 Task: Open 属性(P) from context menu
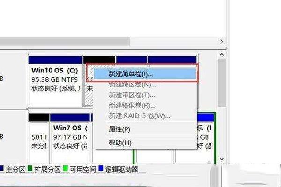[x=145, y=129]
